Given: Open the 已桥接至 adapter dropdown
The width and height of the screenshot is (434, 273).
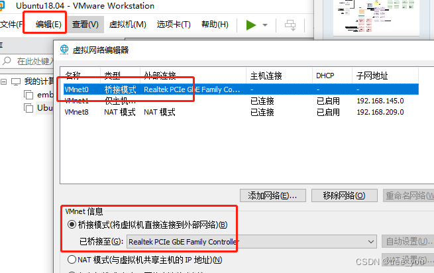Looking at the screenshot, I should click(252, 242).
